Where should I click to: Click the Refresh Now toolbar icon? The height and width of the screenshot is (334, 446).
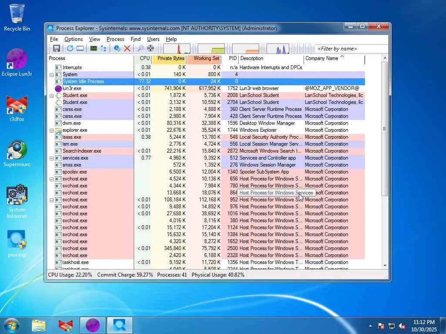(70, 48)
